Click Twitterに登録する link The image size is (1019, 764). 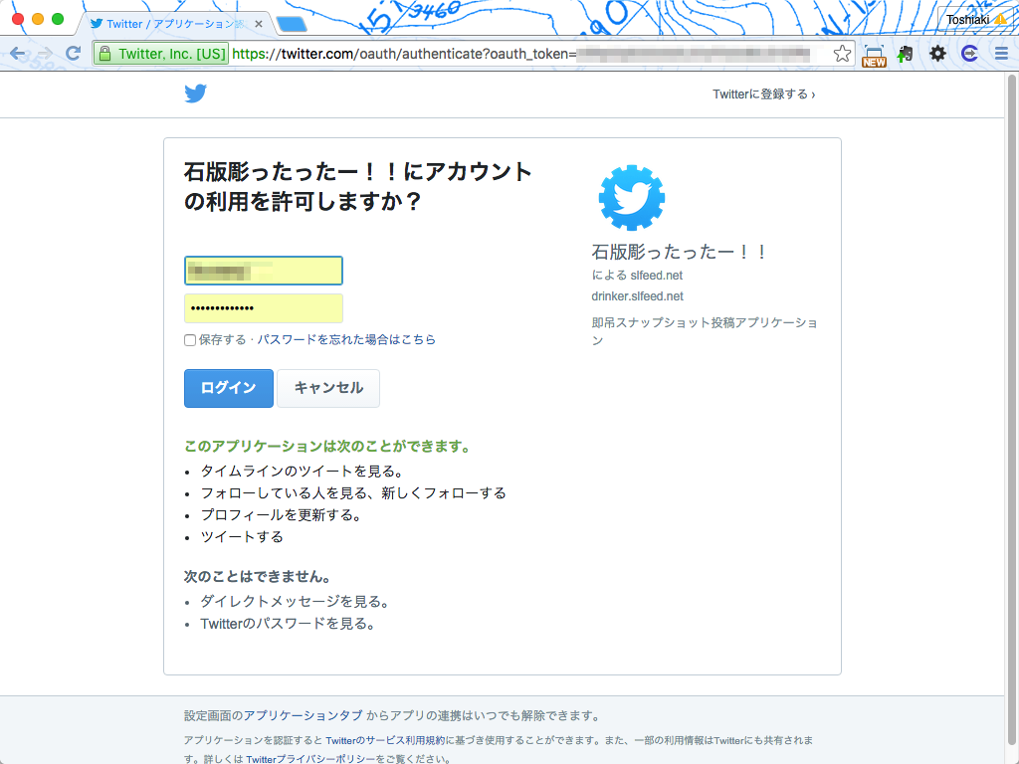coord(763,95)
